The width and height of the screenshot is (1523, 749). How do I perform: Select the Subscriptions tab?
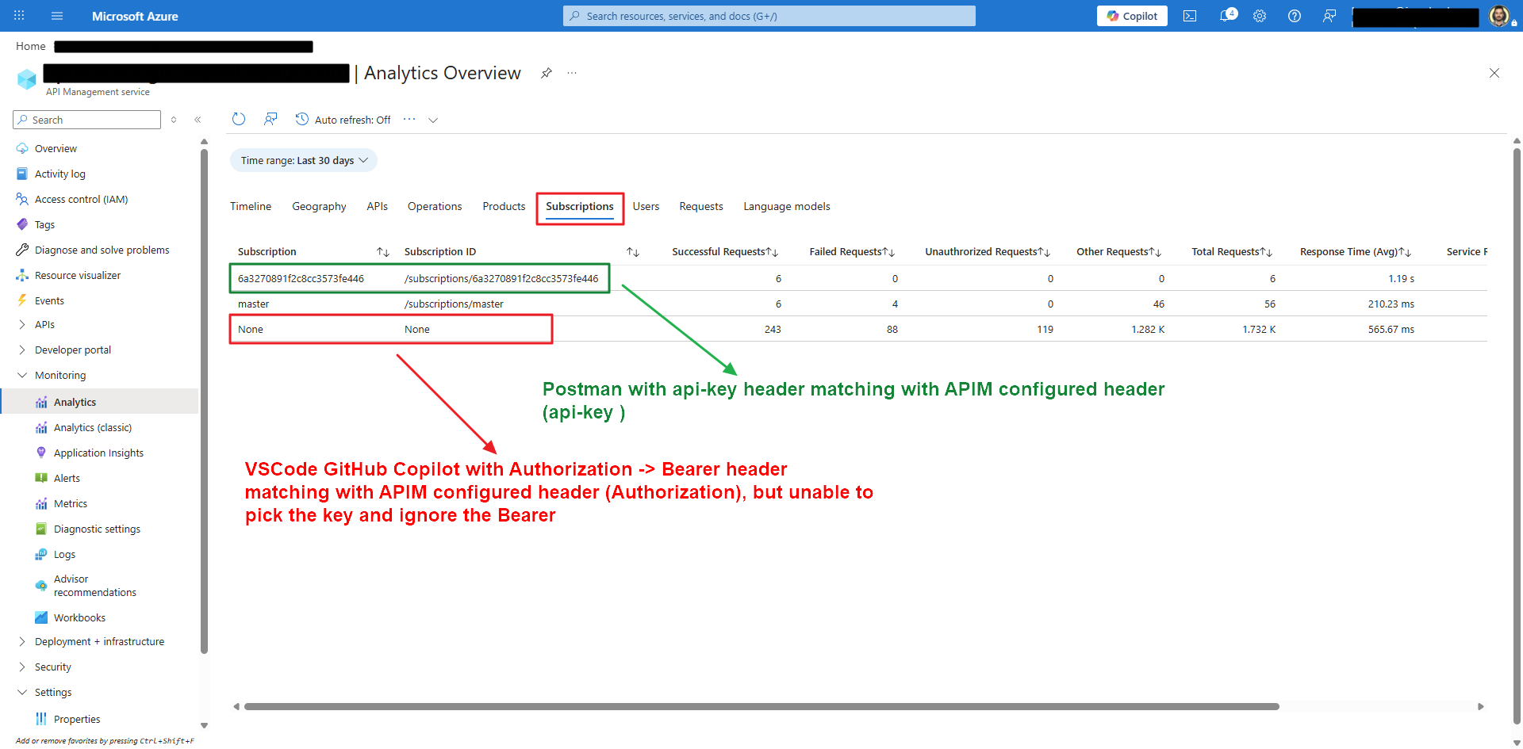click(x=580, y=206)
